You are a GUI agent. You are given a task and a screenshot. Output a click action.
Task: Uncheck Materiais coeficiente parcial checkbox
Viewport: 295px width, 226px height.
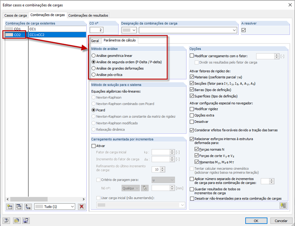click(192, 77)
